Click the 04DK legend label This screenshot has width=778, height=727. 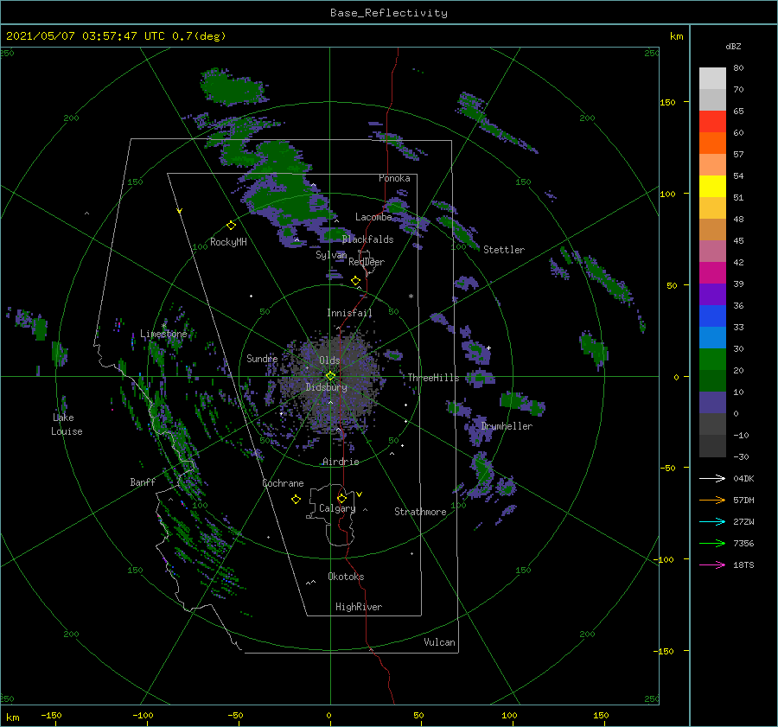[x=743, y=478]
